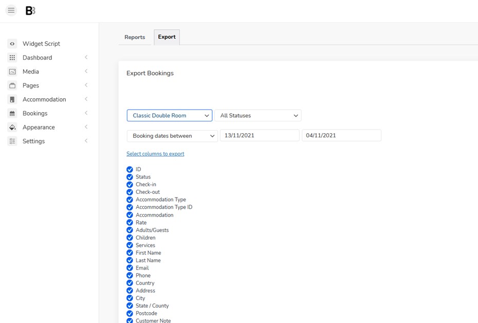Uncheck the Email column checkbox
The height and width of the screenshot is (323, 478).
pyautogui.click(x=130, y=268)
